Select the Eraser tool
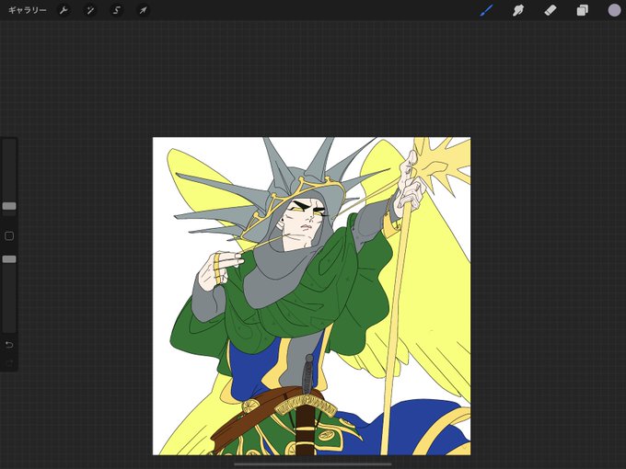Screen dimensions: 626x469 (x=551, y=10)
